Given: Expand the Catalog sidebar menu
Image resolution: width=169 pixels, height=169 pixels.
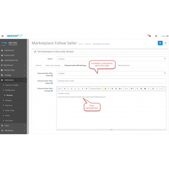Looking at the screenshot, I should coord(14,75).
